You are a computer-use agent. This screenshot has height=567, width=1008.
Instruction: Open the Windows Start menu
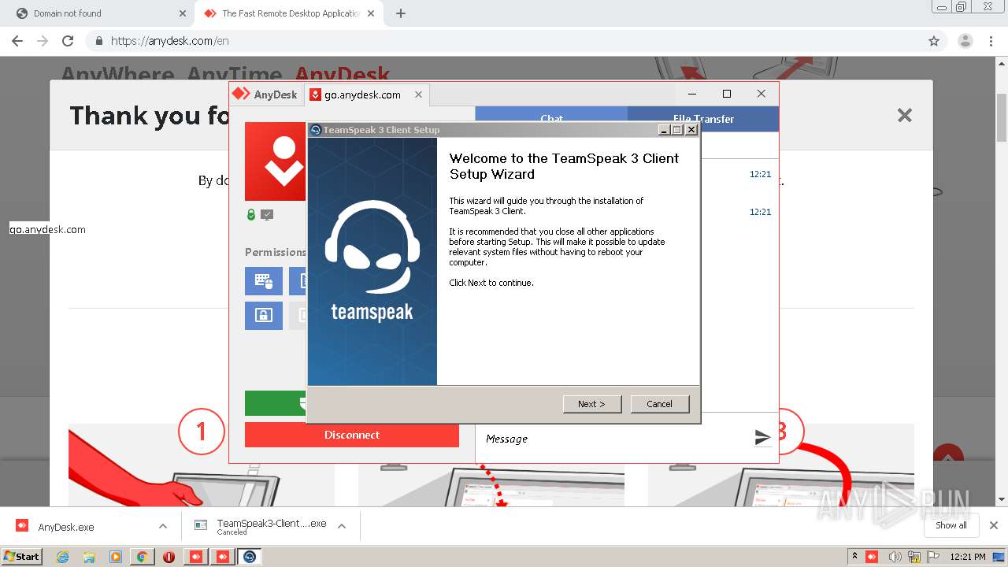(21, 557)
